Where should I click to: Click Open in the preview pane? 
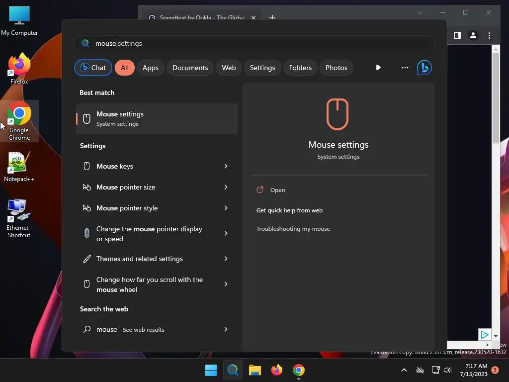(277, 190)
